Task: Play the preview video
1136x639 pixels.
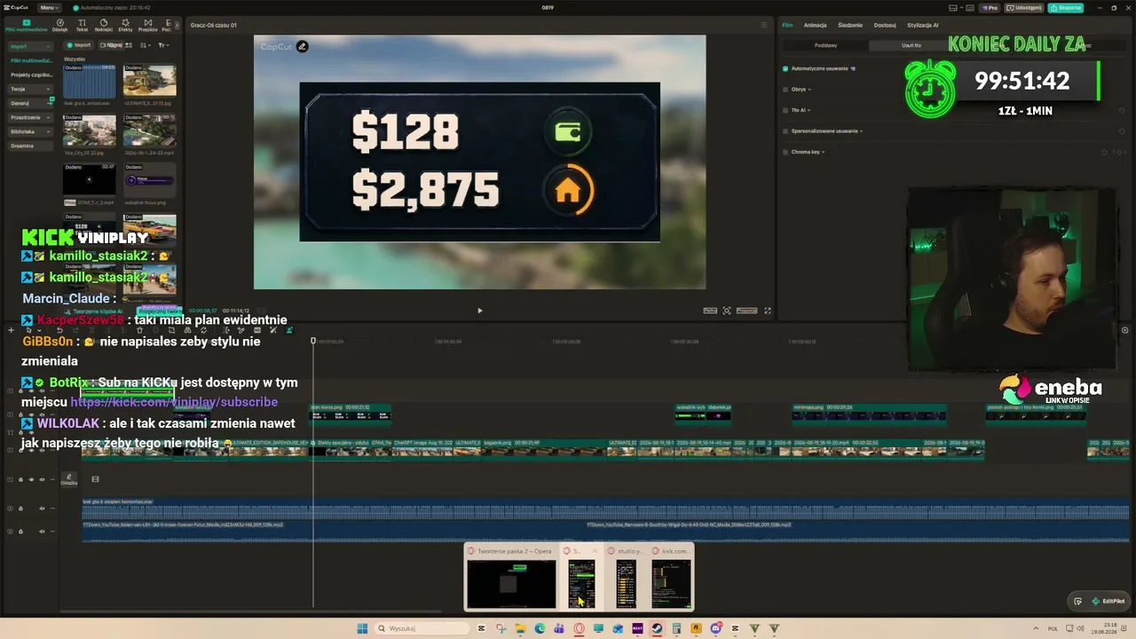Action: tap(480, 311)
